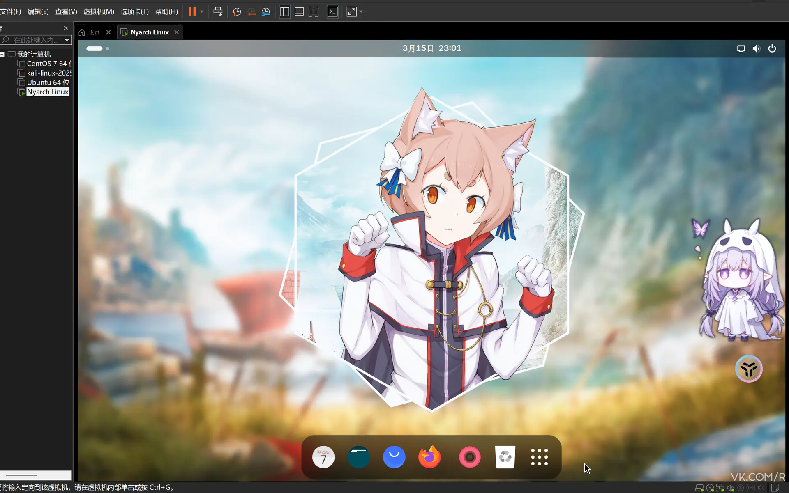Toggle the library sidebar panel
This screenshot has height=493, width=789.
[284, 11]
